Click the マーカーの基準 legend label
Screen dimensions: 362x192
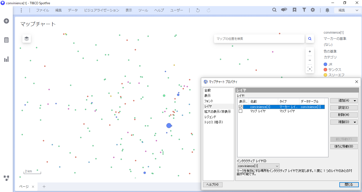point(335,39)
